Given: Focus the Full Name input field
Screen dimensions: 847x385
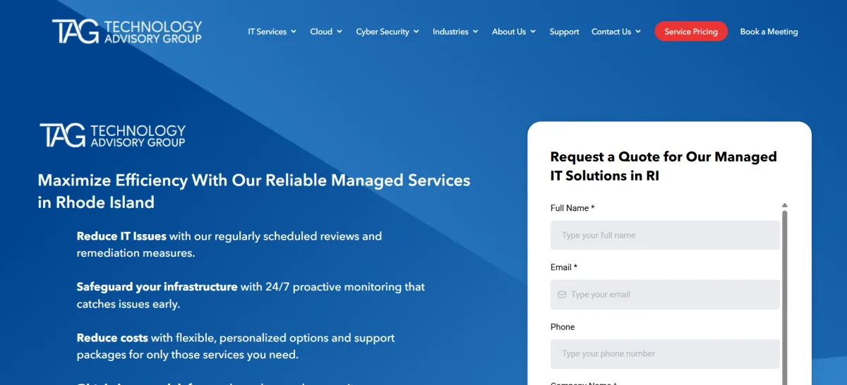Looking at the screenshot, I should pyautogui.click(x=665, y=236).
